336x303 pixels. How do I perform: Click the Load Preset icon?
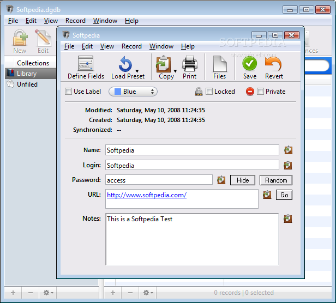tap(125, 64)
